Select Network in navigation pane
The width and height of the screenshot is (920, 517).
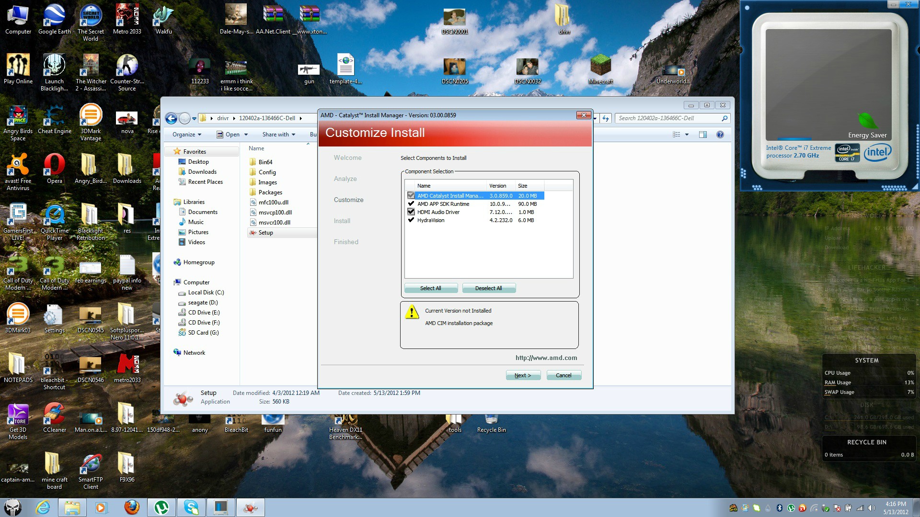(194, 353)
